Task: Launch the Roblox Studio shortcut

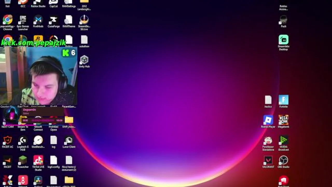Action: [38, 2]
